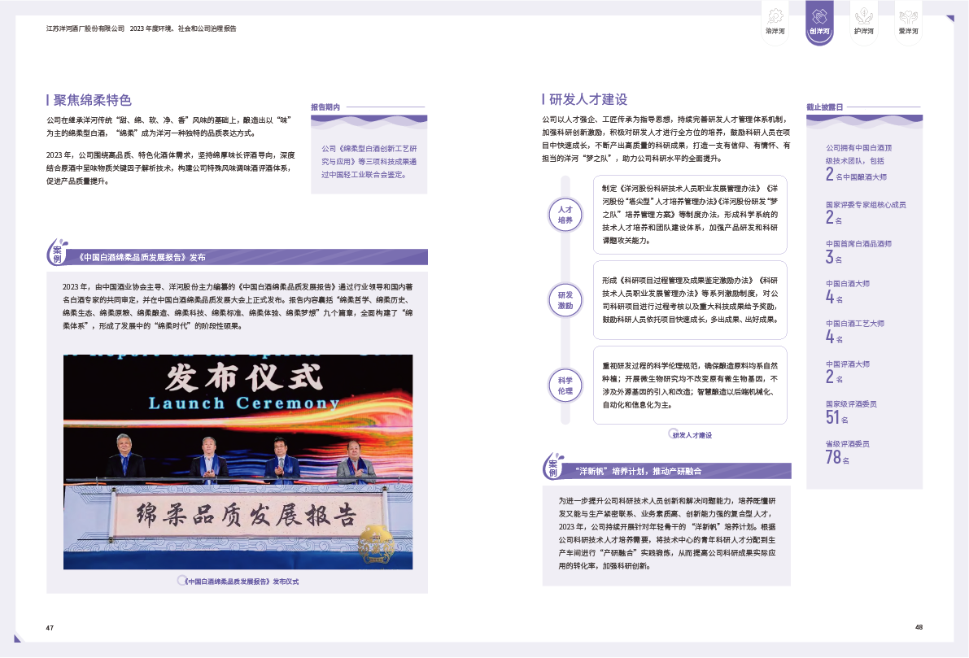
Task: Click the 研发人才建设 section heading
Action: [x=588, y=99]
